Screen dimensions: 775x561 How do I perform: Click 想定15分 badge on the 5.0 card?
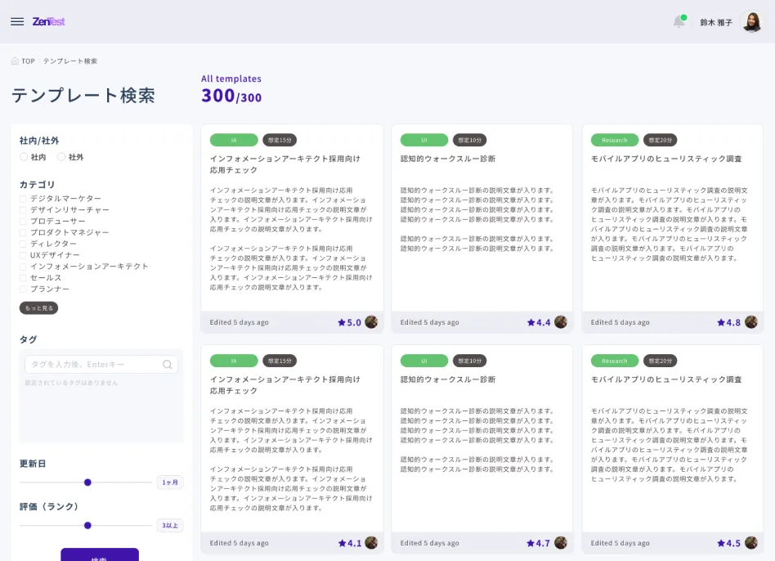point(280,141)
